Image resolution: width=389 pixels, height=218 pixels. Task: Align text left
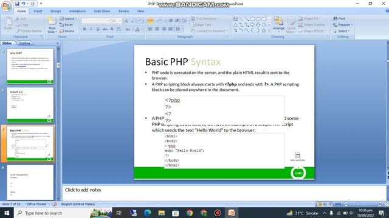(x=150, y=29)
